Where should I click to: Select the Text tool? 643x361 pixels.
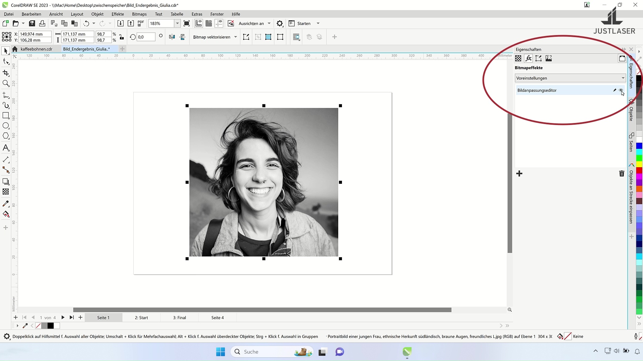6,148
